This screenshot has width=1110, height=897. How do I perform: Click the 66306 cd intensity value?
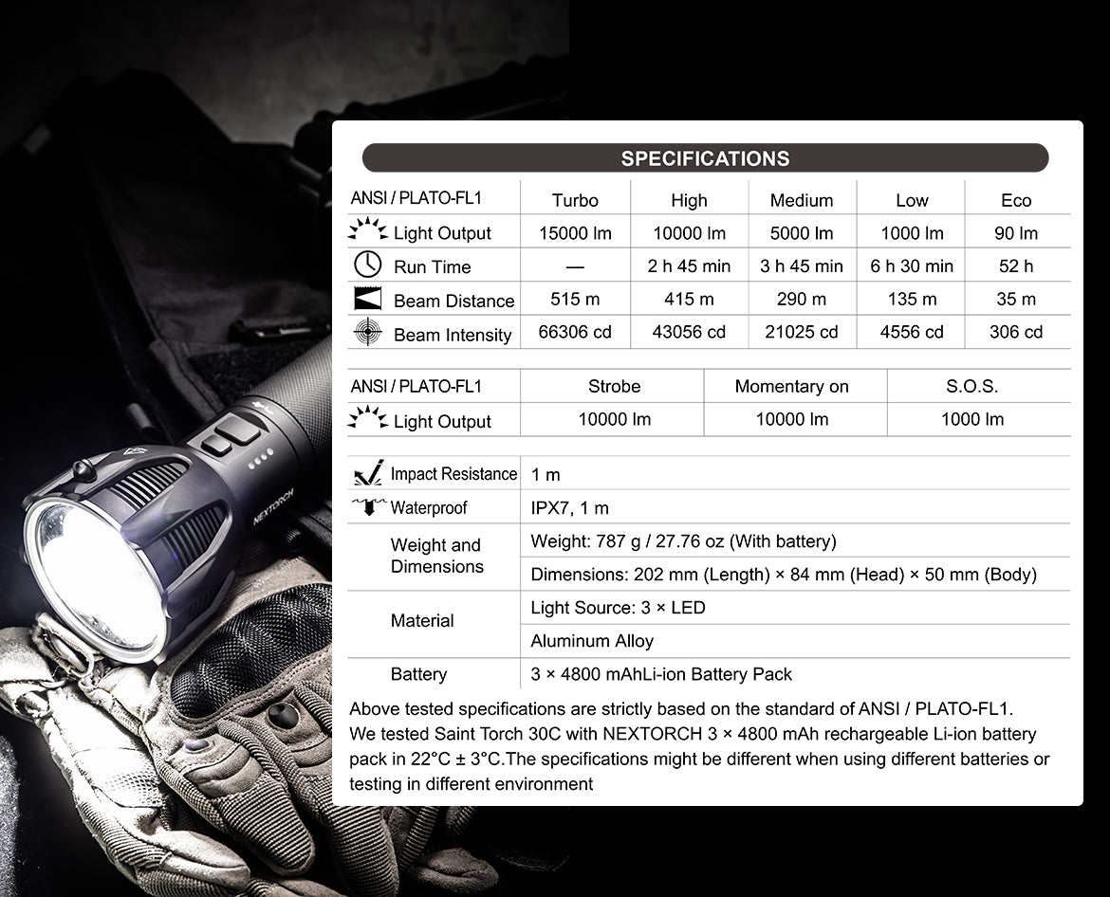point(575,332)
